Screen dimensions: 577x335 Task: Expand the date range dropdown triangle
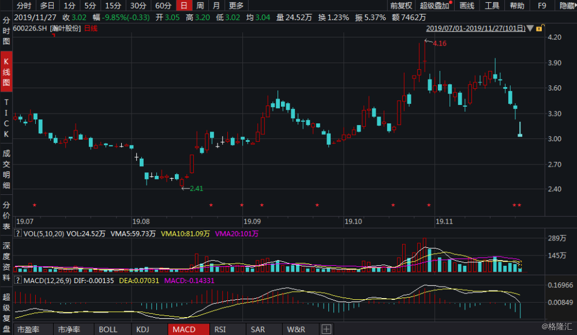tap(530, 28)
